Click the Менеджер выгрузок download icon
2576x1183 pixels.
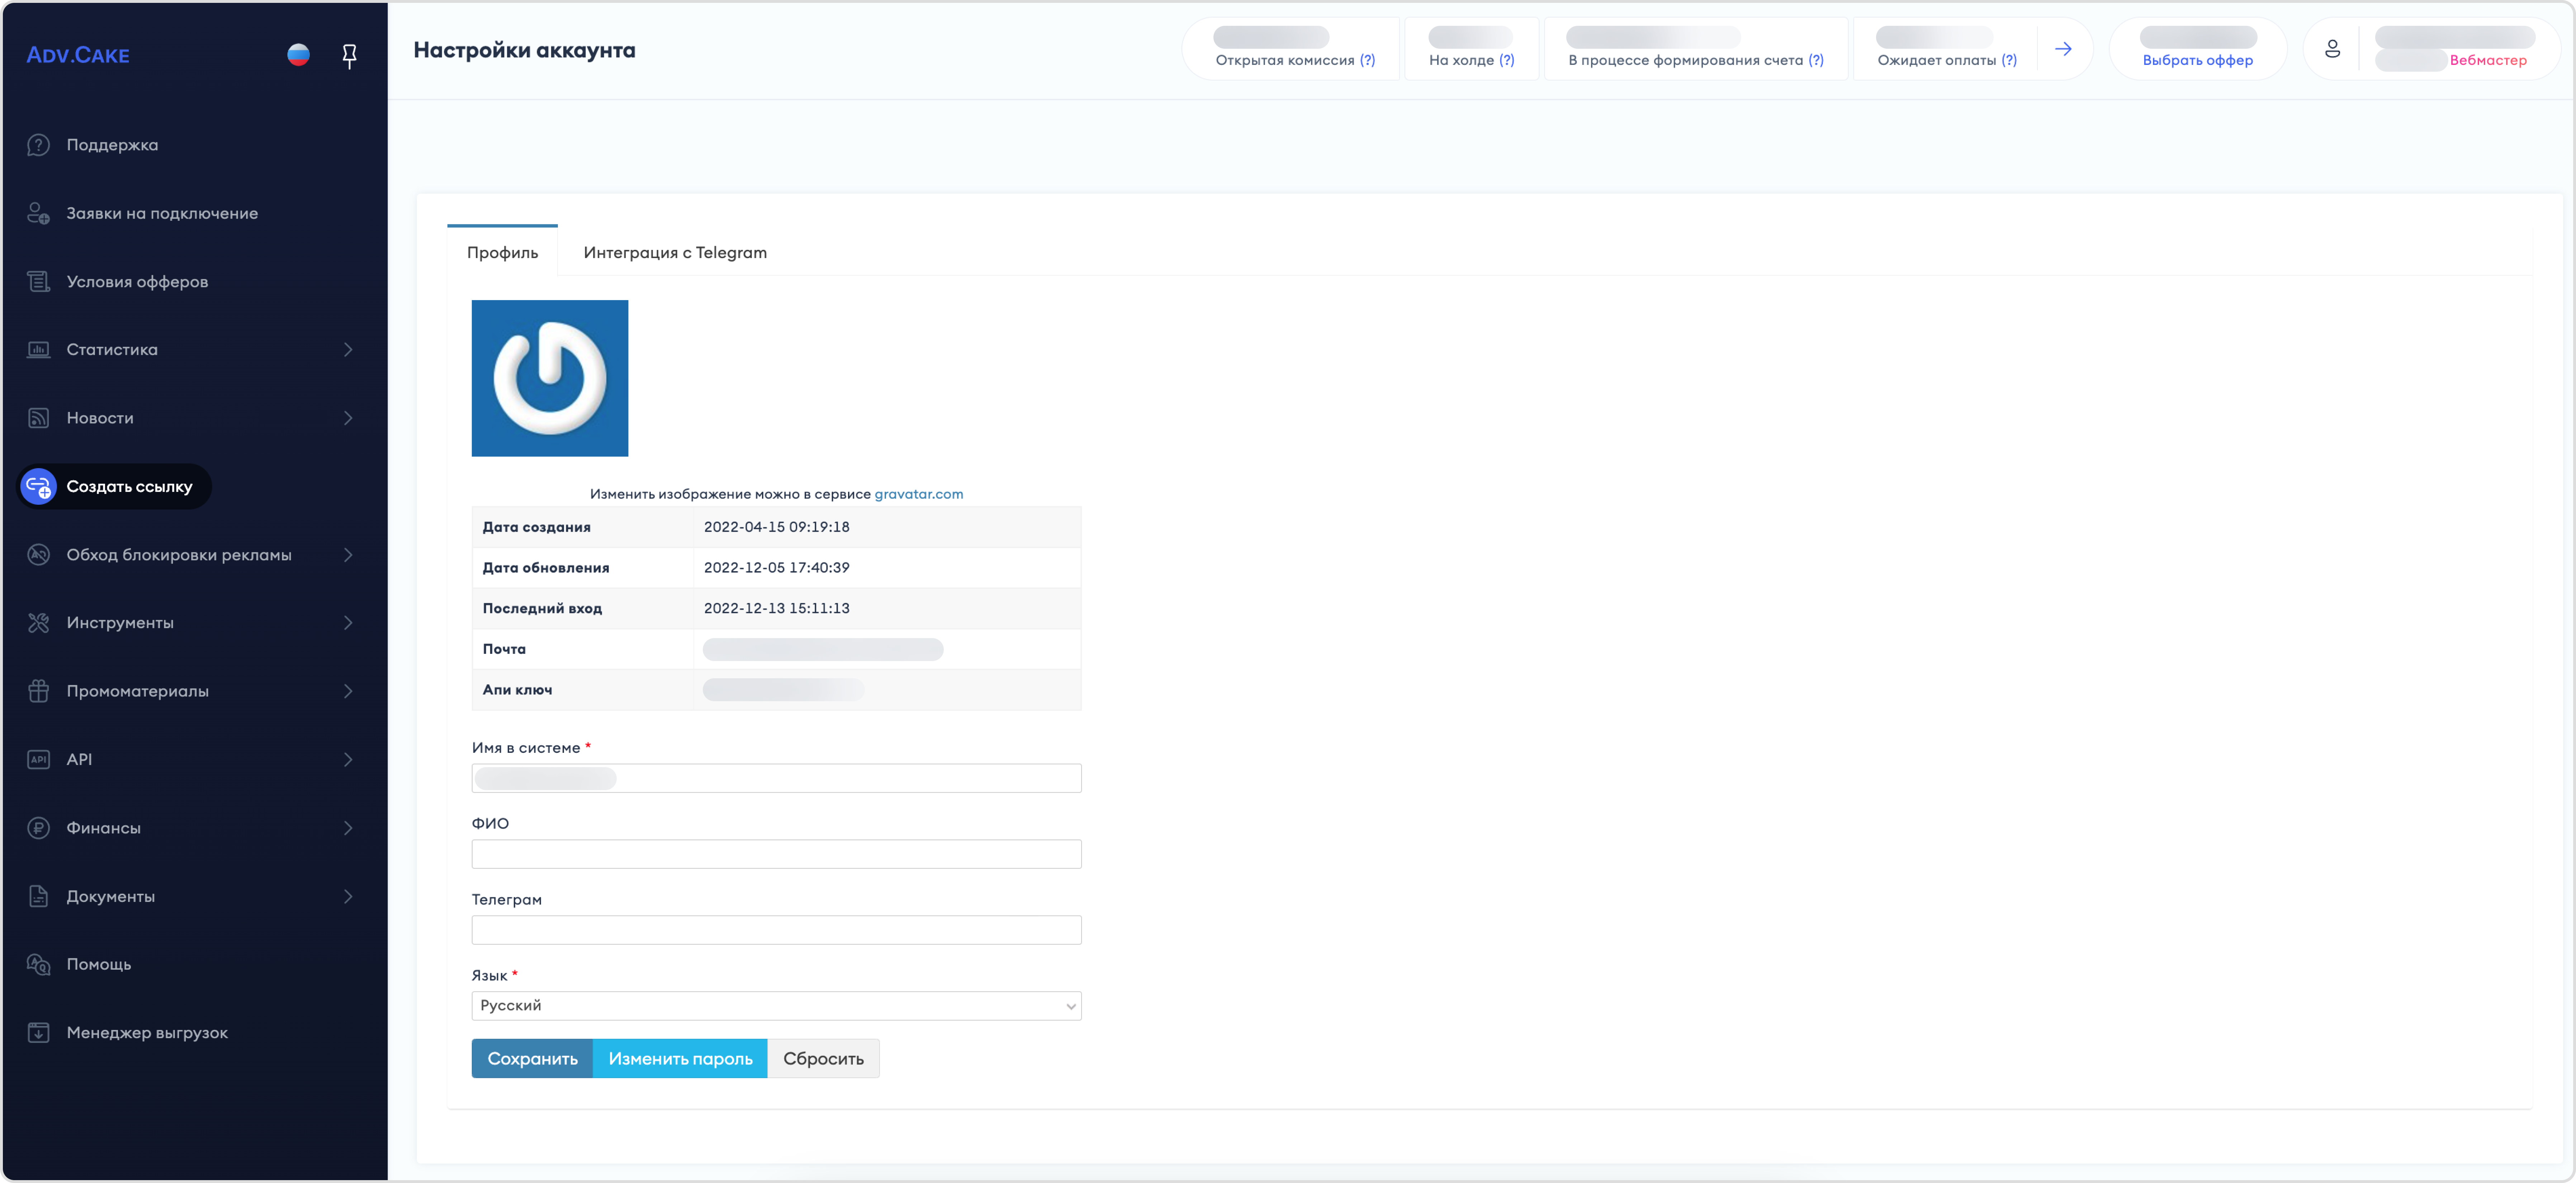tap(38, 1033)
